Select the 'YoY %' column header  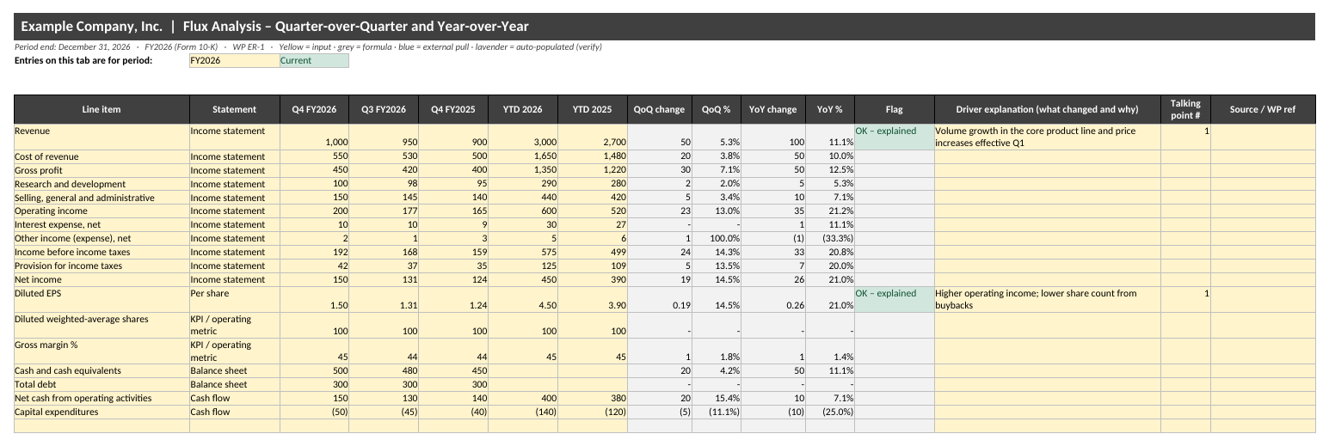[x=830, y=109]
